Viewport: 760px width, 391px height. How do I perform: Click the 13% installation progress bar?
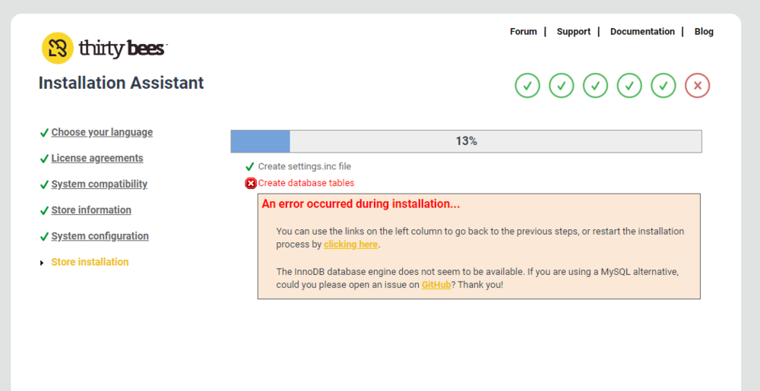466,141
